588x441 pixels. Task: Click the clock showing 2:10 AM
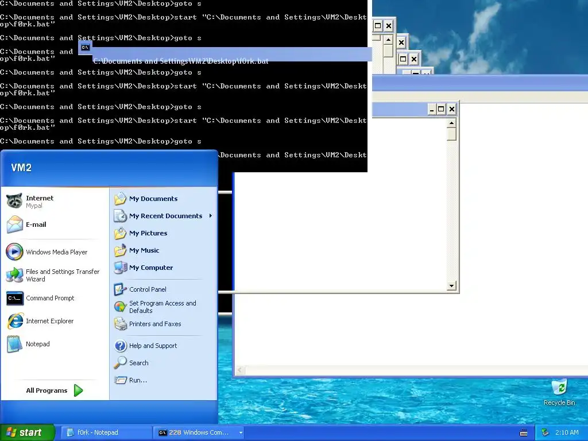tap(567, 432)
